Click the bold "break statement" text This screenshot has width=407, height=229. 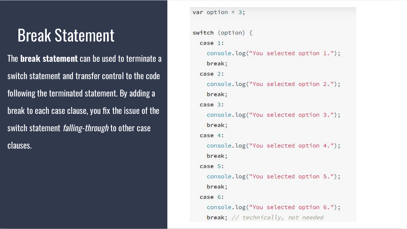(x=49, y=59)
